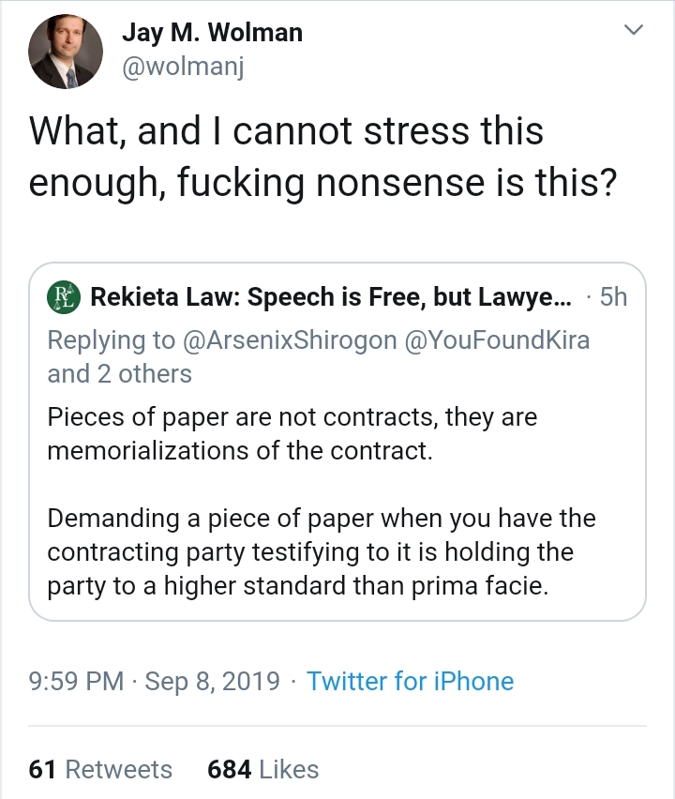This screenshot has width=675, height=799.
Task: Open the tweet options chevron menu
Action: click(633, 30)
